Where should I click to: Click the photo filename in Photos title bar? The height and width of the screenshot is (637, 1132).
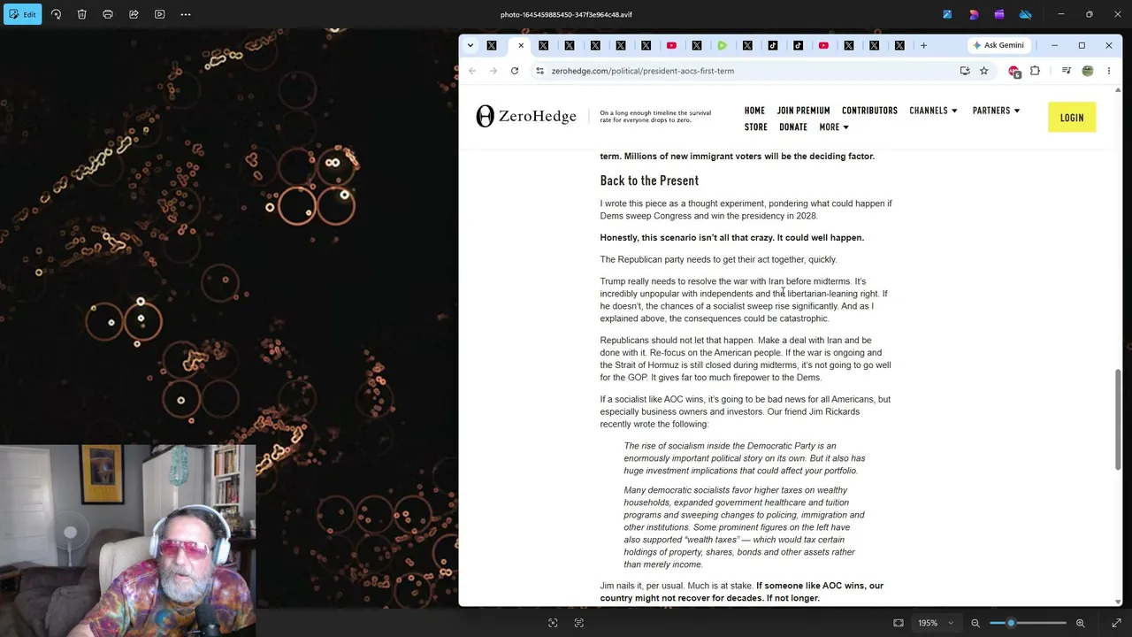tap(566, 14)
